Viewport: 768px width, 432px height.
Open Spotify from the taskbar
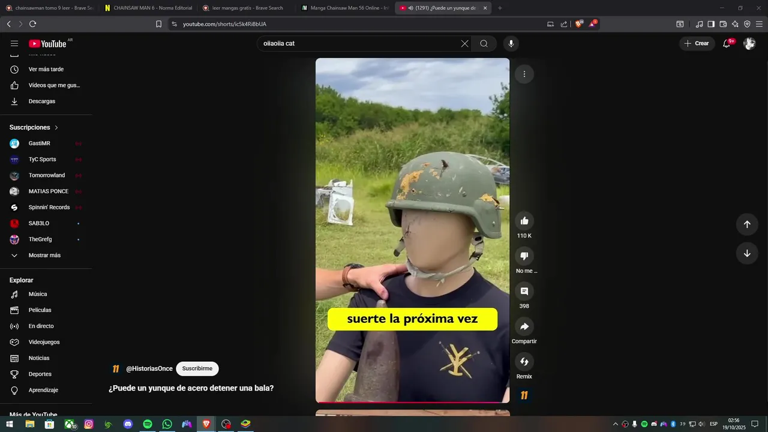(x=148, y=424)
